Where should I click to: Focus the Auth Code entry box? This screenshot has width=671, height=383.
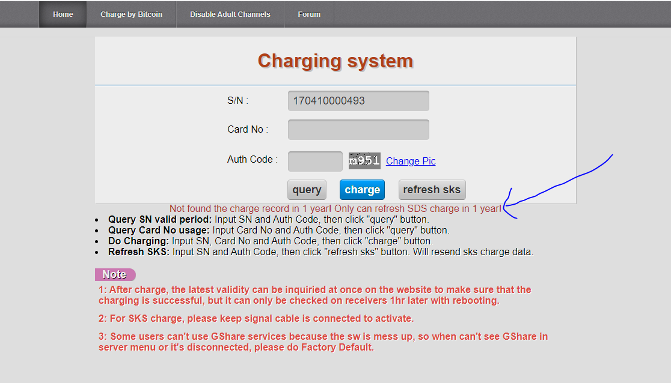pyautogui.click(x=314, y=161)
